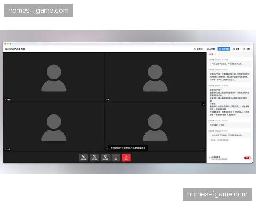Toggle the highlighted real-time subtitles button
Viewport: 256px width, 205px height.
point(224,49)
